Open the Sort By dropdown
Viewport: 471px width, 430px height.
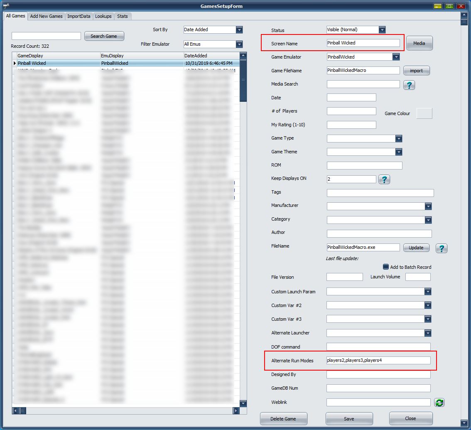[239, 30]
